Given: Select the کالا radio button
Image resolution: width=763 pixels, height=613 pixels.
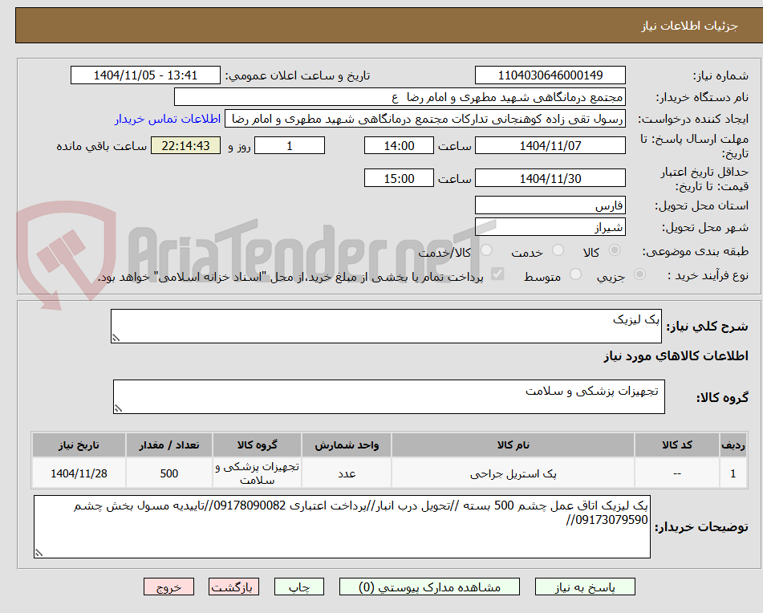Looking at the screenshot, I should pos(615,250).
